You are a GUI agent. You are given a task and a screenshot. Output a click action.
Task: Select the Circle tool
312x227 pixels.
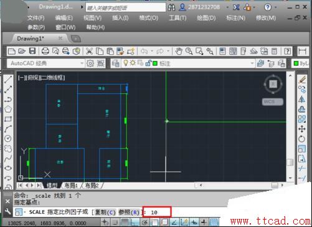(8, 139)
